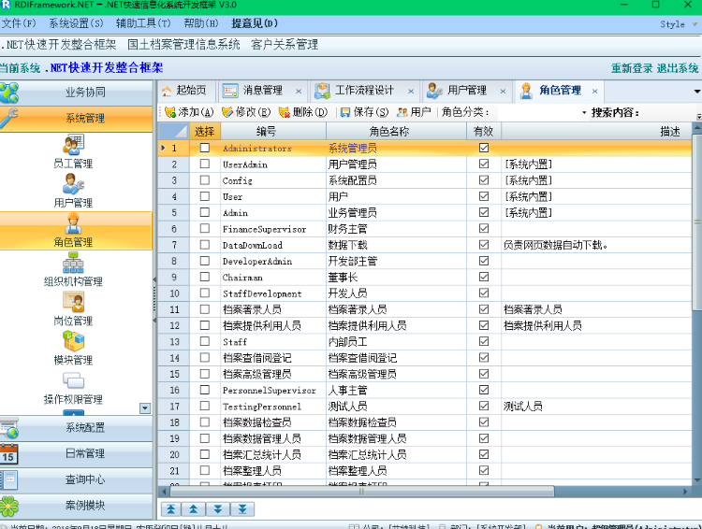Click 添加(A) toolbar button
Viewport: 702px width, 529px height.
point(189,112)
